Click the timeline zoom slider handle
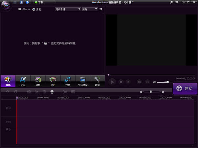The width and height of the screenshot is (198, 148). [151, 92]
